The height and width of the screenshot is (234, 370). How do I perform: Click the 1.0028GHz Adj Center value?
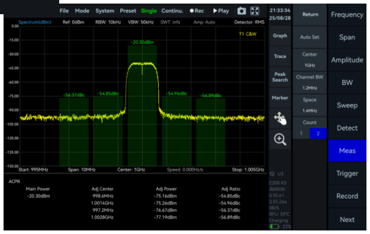[102, 217]
